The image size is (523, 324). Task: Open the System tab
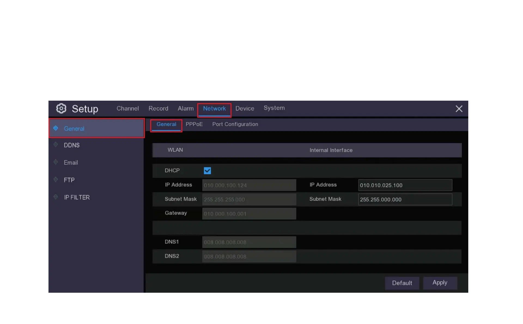pyautogui.click(x=274, y=108)
